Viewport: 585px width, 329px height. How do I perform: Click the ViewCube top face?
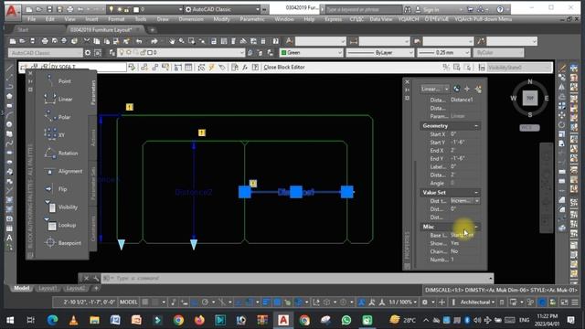click(x=530, y=98)
